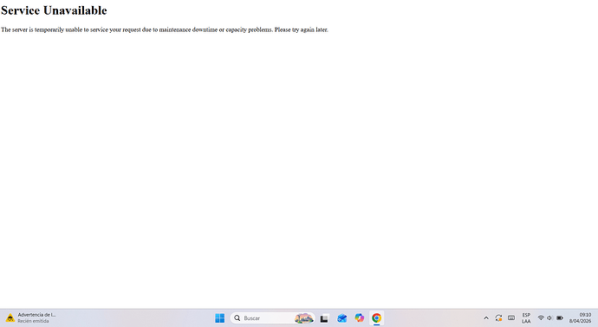The height and width of the screenshot is (327, 598).
Task: Launch the Outlook taskbar app
Action: pyautogui.click(x=341, y=317)
